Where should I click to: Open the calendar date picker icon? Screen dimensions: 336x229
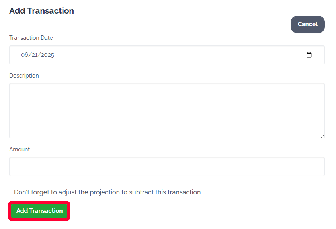point(309,55)
